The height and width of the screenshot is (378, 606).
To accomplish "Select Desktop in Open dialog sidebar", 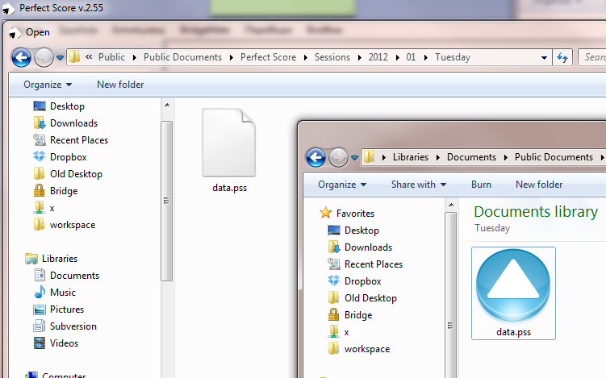I will pyautogui.click(x=59, y=106).
